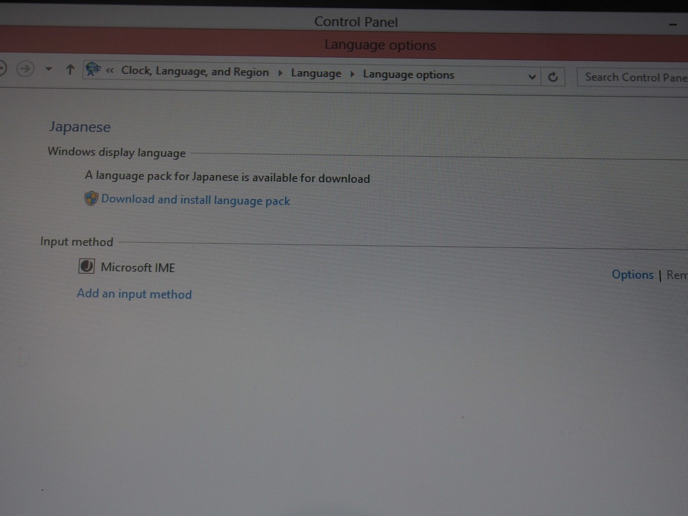Open the recent locations dropdown arrow
The height and width of the screenshot is (516, 688).
pos(48,69)
